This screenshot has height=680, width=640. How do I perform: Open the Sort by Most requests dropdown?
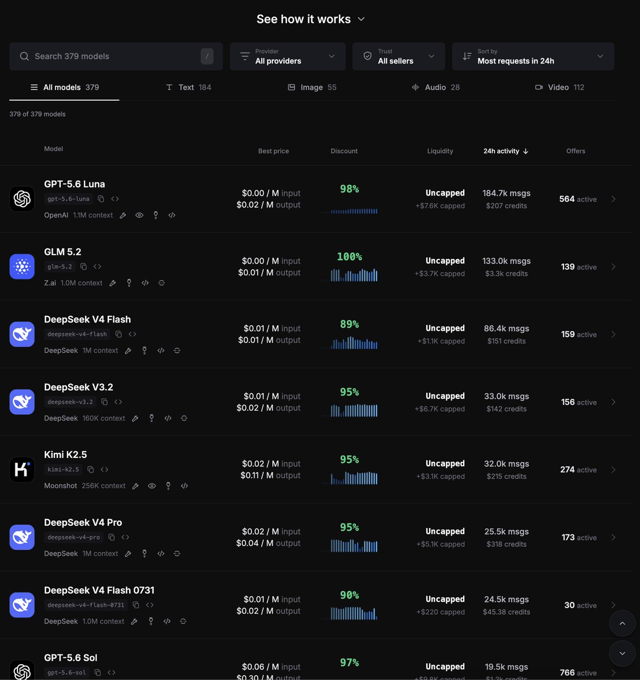[533, 56]
